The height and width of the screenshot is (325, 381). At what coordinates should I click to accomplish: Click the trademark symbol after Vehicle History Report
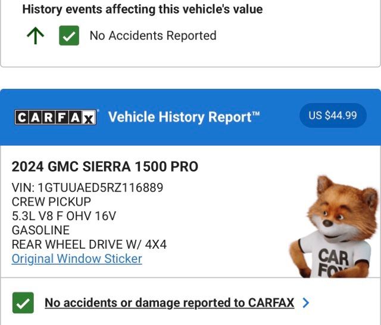(x=256, y=113)
